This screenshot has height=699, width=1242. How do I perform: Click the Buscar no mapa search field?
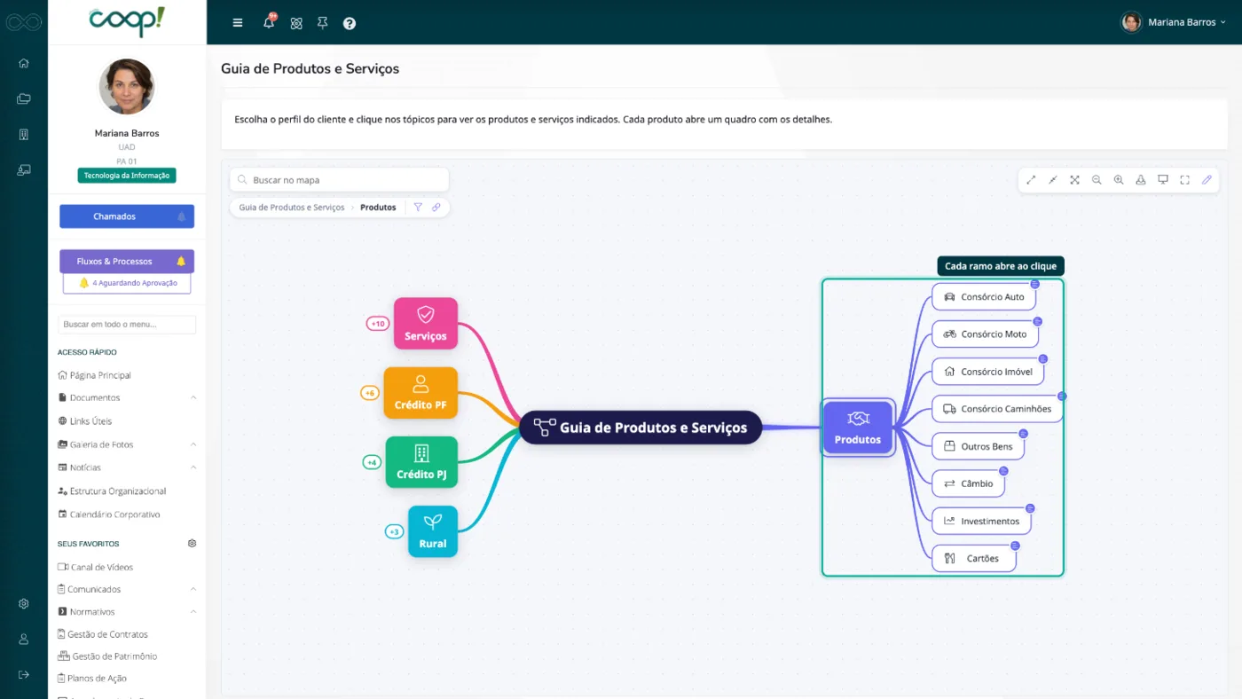[339, 180]
